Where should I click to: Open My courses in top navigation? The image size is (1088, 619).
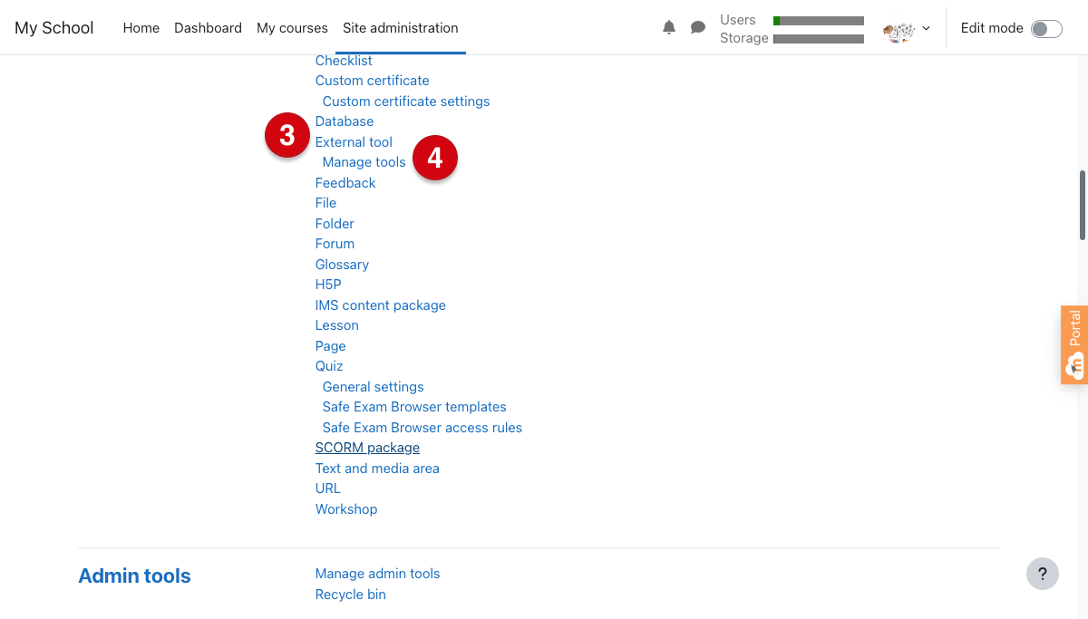(x=292, y=28)
